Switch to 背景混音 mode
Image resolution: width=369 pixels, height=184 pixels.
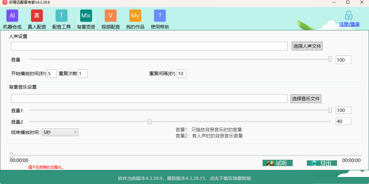[x=86, y=15]
